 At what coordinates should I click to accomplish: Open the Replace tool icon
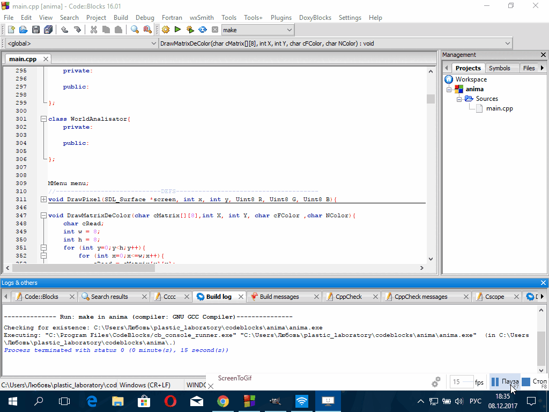[x=147, y=30]
